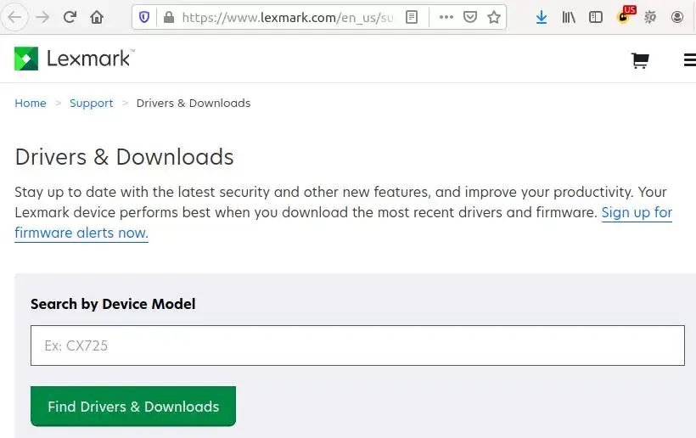Viewport: 696px width, 438px height.
Task: Click the Lexmark logo
Action: coord(74,59)
